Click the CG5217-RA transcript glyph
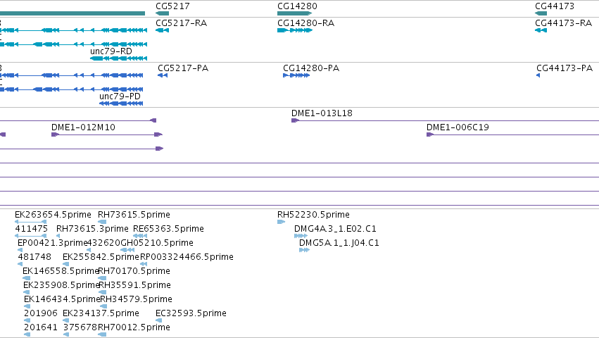This screenshot has width=599, height=338. [163, 30]
